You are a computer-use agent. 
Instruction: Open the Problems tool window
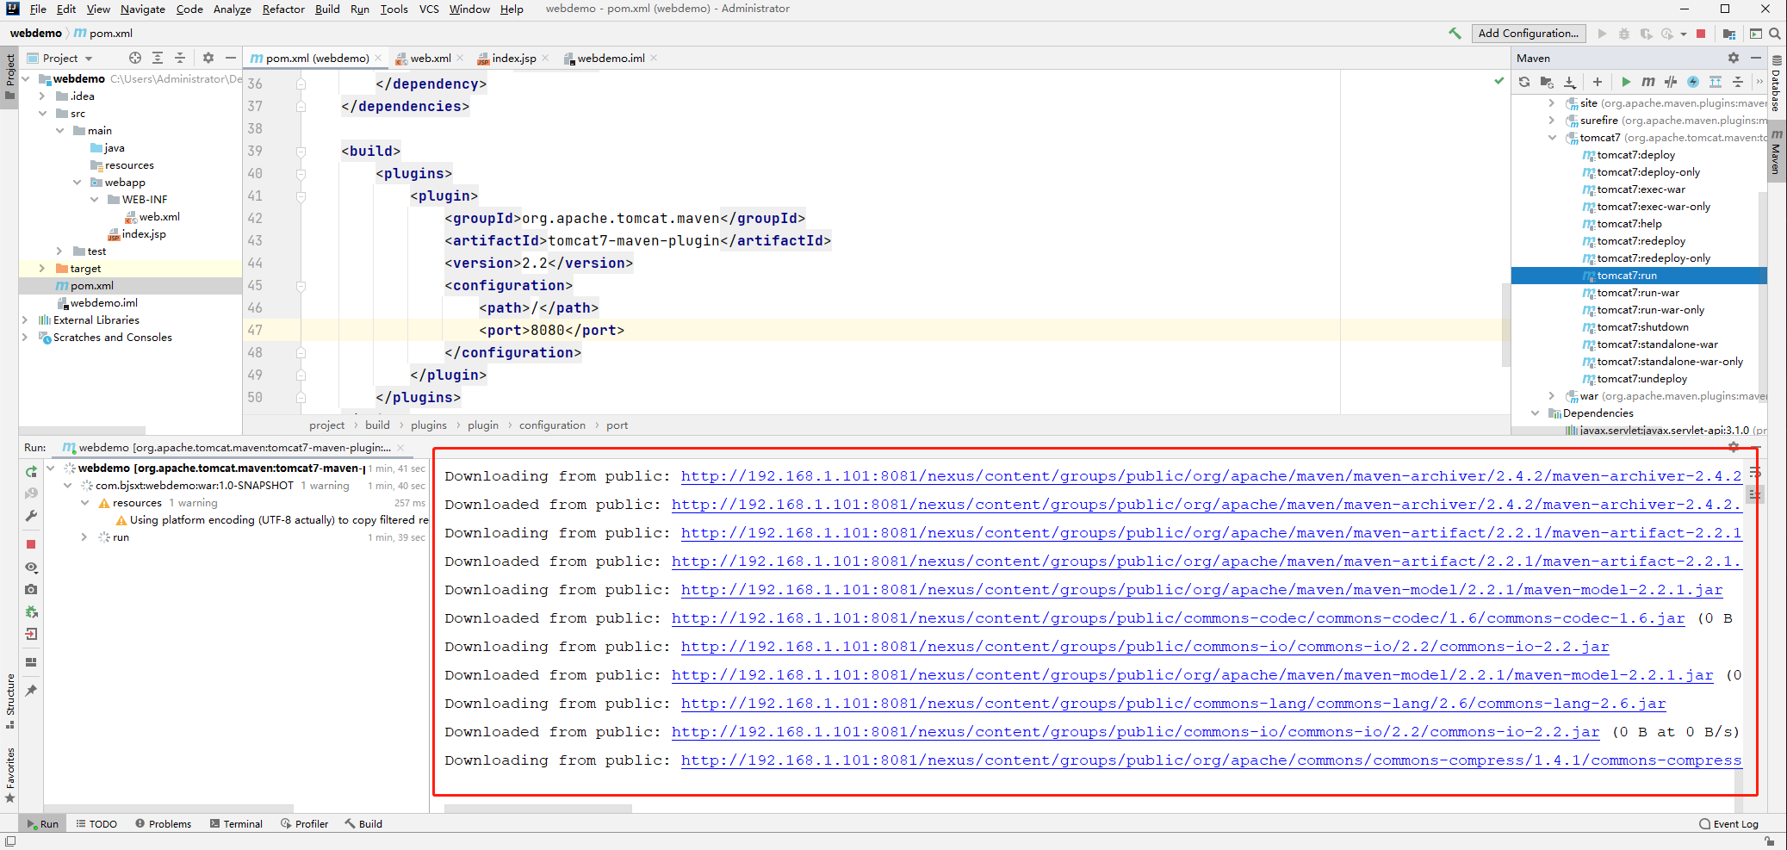[163, 824]
